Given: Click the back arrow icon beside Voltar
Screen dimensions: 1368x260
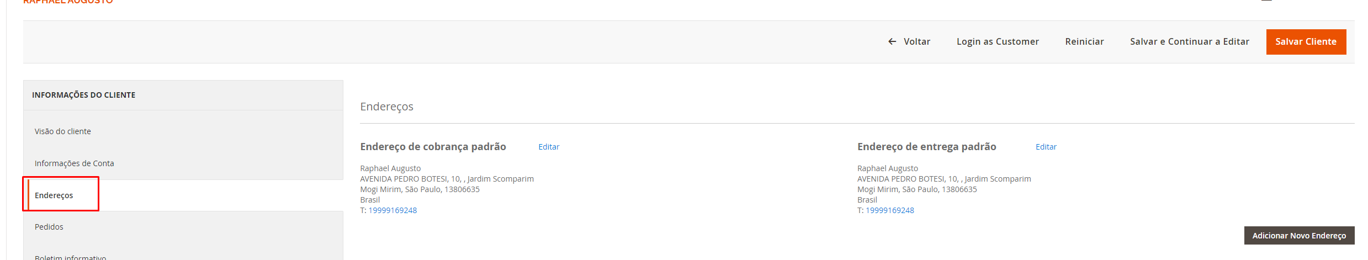Looking at the screenshot, I should [x=892, y=42].
